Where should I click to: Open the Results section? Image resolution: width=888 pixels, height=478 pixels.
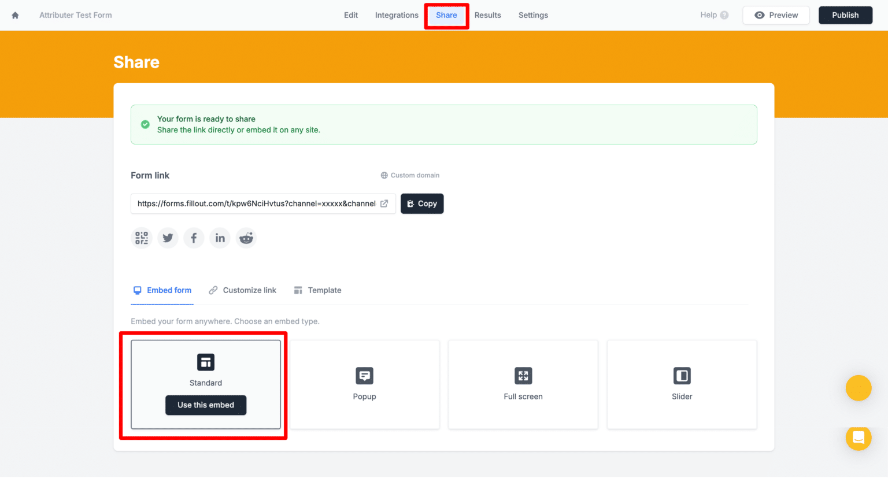(487, 15)
